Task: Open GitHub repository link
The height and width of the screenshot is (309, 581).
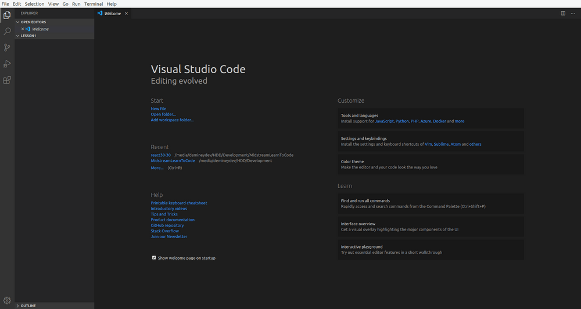Action: pyautogui.click(x=167, y=225)
